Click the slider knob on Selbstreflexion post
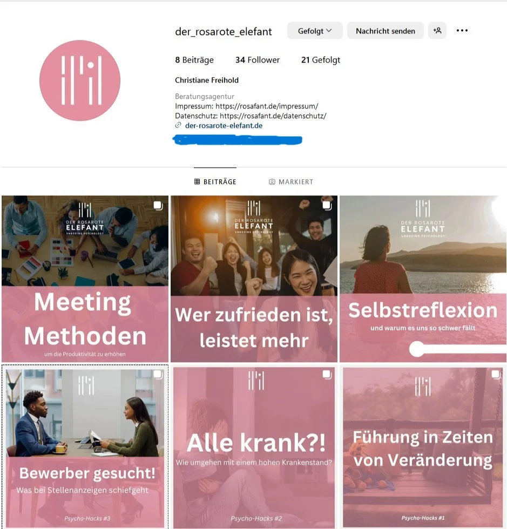Viewport: 507px width, 529px height. click(x=417, y=349)
